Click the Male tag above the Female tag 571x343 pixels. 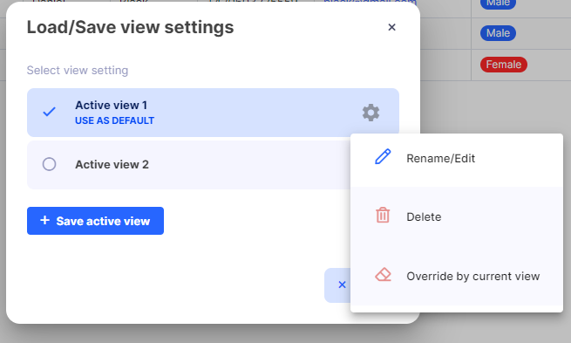point(498,33)
